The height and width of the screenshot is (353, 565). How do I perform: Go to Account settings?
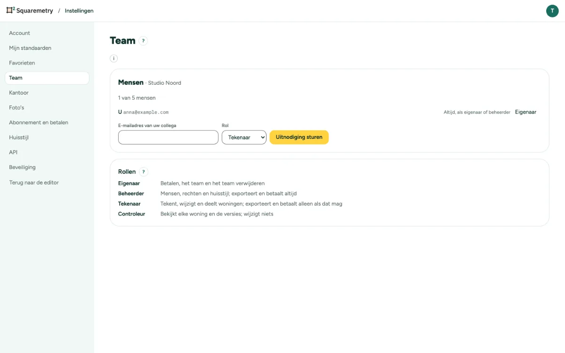(47, 33)
